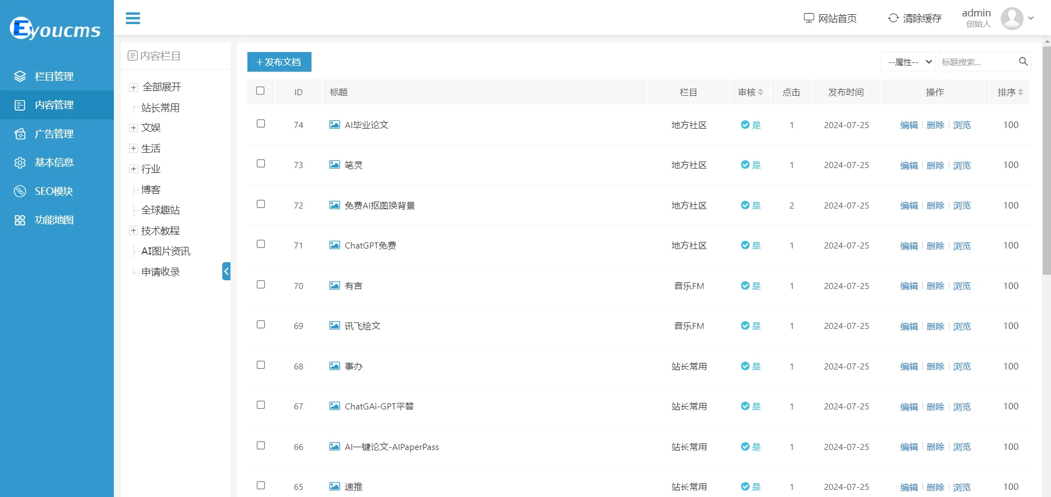This screenshot has height=497, width=1051.
Task: Click the 网站首页 monitor icon
Action: [809, 18]
